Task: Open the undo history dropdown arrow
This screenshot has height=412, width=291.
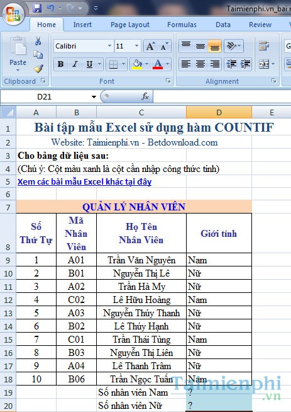Action: point(60,8)
